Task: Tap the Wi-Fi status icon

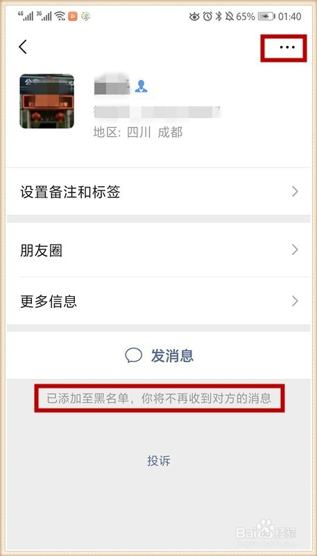Action: pos(60,16)
